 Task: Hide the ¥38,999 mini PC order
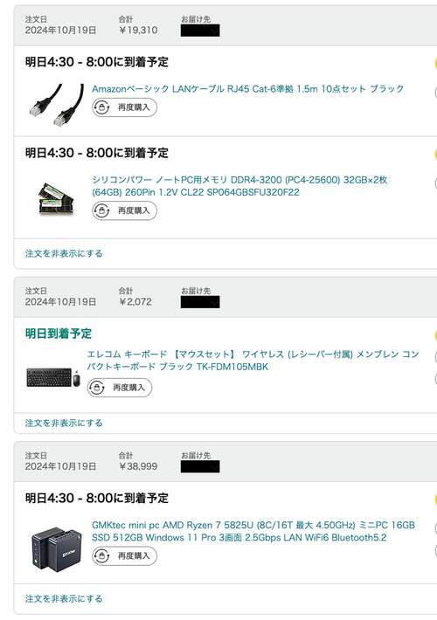tap(64, 599)
